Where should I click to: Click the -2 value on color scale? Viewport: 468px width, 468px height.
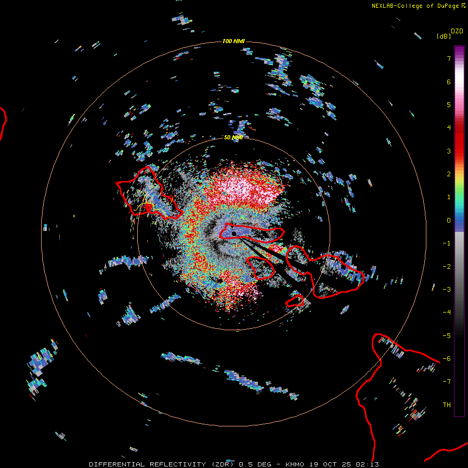click(447, 267)
